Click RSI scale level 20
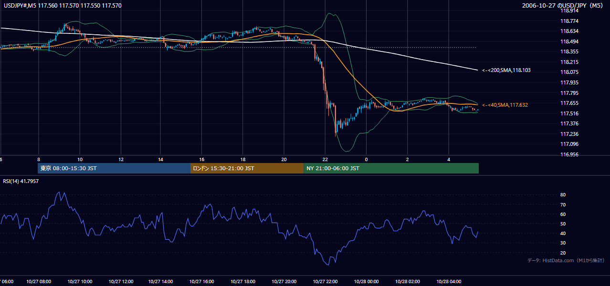The width and height of the screenshot is (610, 286). tap(563, 253)
